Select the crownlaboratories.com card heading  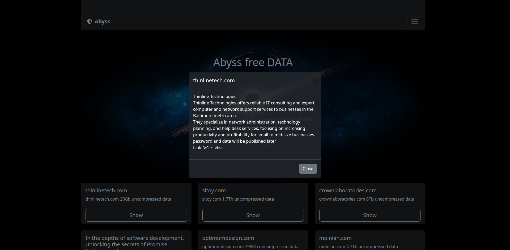click(348, 190)
